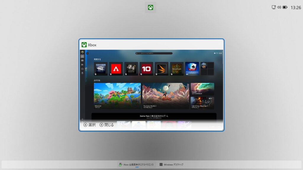This screenshot has width=303, height=170.
Task: Open The Outer Worlds 2 recommendation card
Action: click(166, 94)
